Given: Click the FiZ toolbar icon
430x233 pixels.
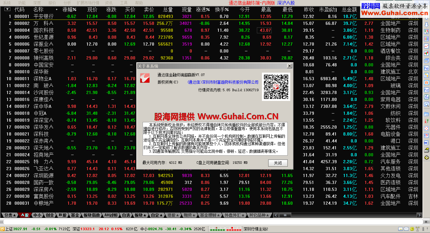Looking at the screenshot, I should click(x=427, y=90).
